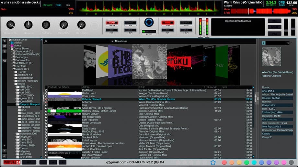Click the red Seppuku cover in coverflow
Screen dimensions: 298x167
[x=179, y=62]
